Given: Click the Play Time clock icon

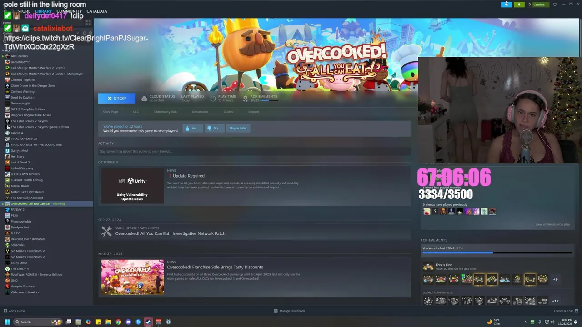Looking at the screenshot, I should pos(213,98).
